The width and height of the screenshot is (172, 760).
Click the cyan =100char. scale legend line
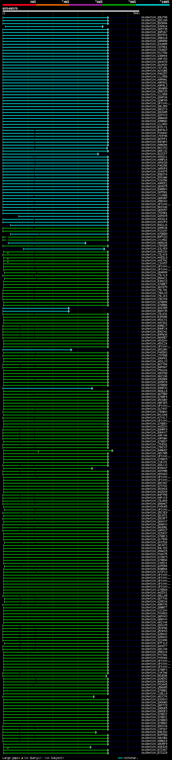click(x=120, y=758)
